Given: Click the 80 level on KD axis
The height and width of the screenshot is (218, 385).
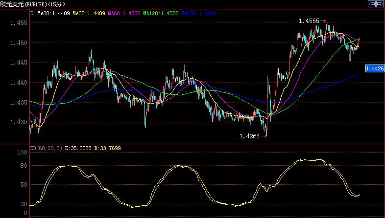Looking at the screenshot, I should pyautogui.click(x=24, y=166).
